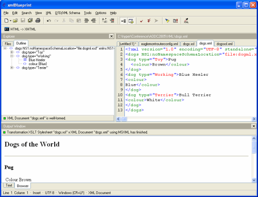Open the Edit menu
Viewport: 258px width, 197px height.
[x=15, y=13]
